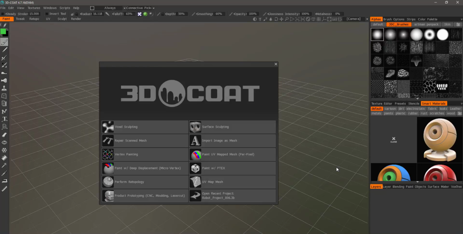Viewport: 463px width, 234px height.
Task: Expand the smart materials panel down arrow
Action: tap(417, 182)
